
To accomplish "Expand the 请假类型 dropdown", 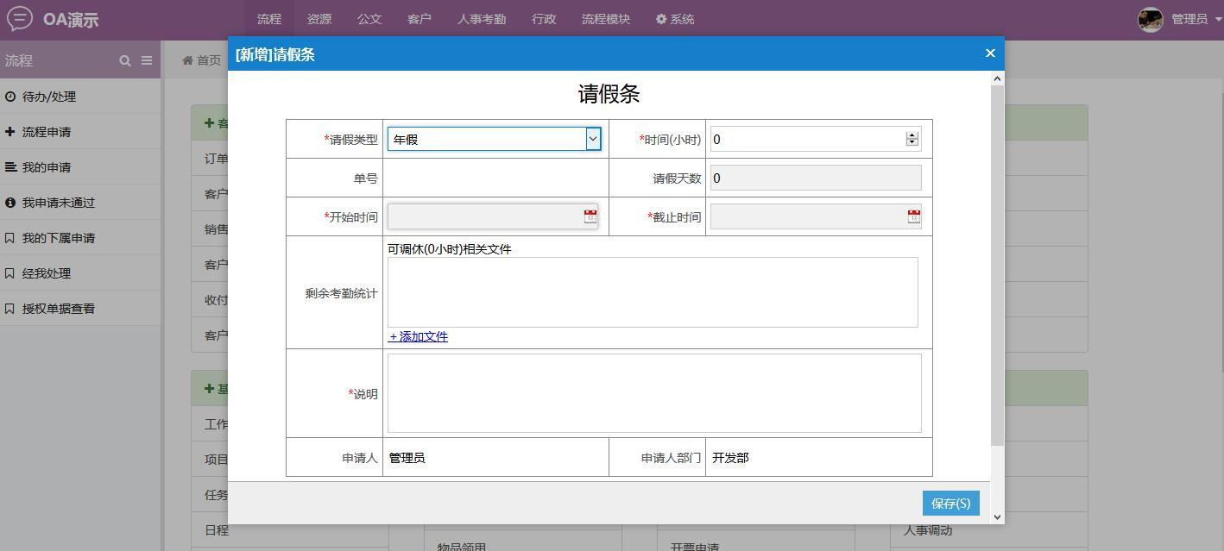I will pyautogui.click(x=593, y=139).
